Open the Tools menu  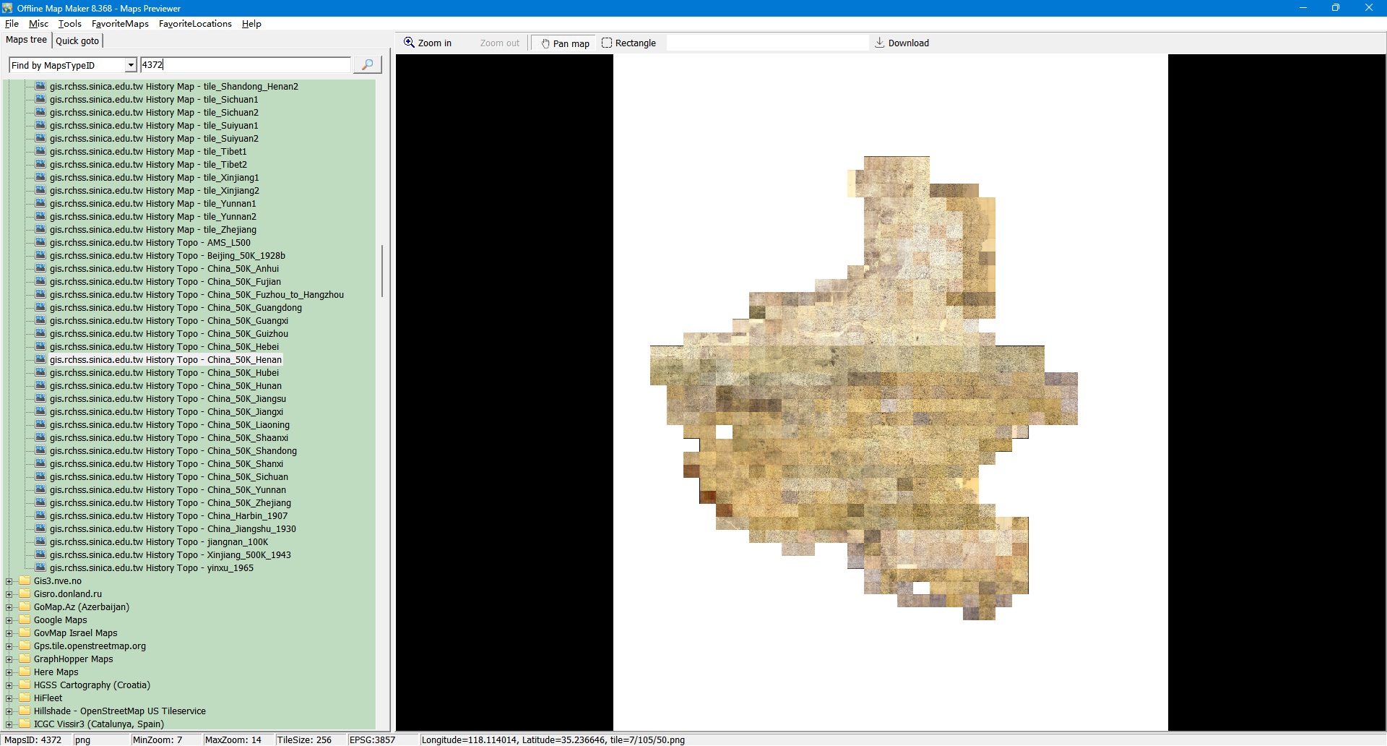coord(70,24)
